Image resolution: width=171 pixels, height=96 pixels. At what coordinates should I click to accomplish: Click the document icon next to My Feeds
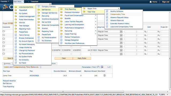[16, 63]
